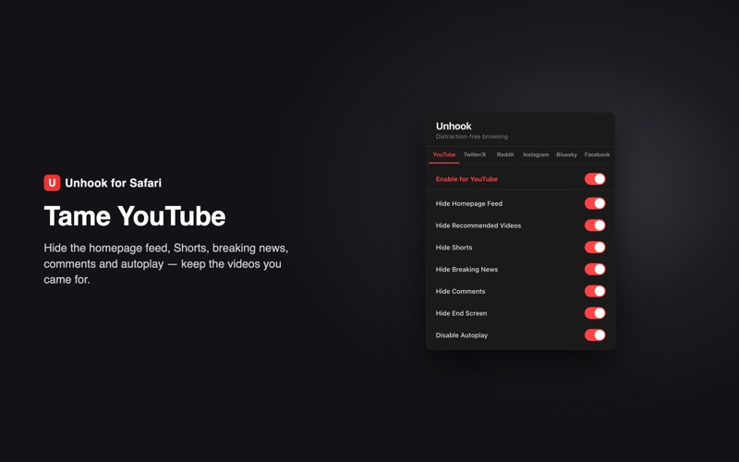Click the 'Hide End Screen' label

461,313
